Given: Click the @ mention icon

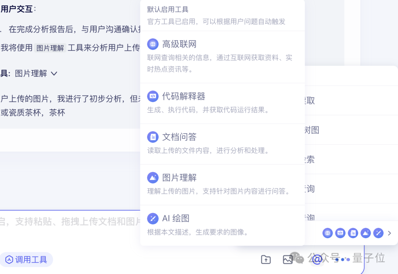Looking at the screenshot, I should click(x=317, y=259).
